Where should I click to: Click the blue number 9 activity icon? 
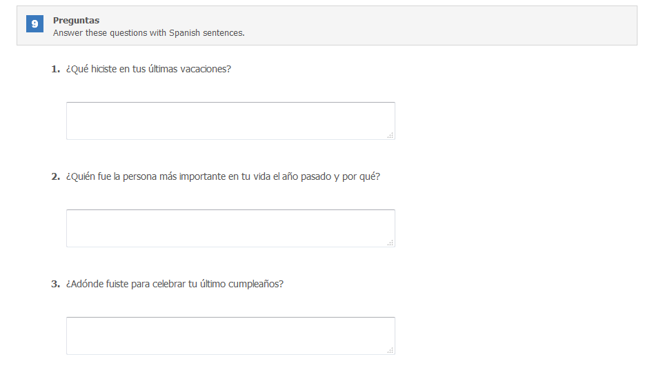[x=34, y=23]
